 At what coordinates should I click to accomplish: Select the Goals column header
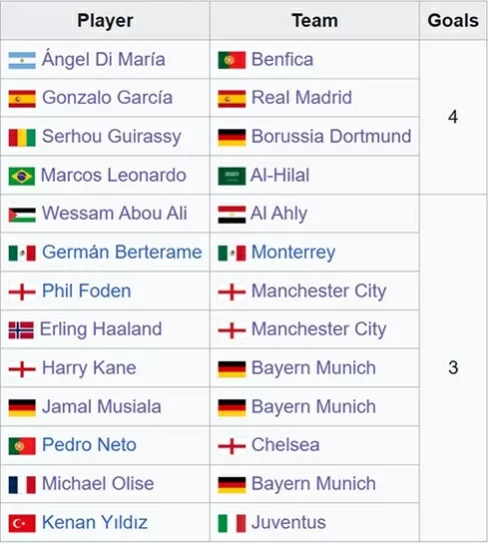(x=453, y=21)
